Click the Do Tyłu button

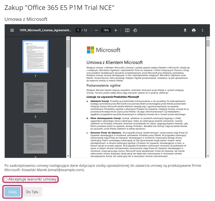point(32,192)
